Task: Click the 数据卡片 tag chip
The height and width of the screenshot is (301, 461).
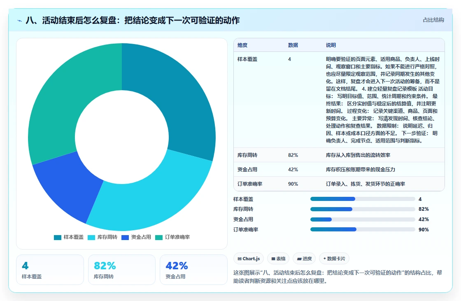Action: tap(334, 259)
